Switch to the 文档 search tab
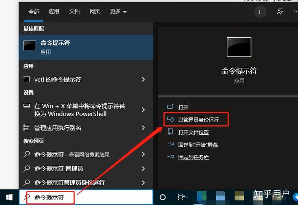Viewport: 298px width, 205px height. (74, 12)
